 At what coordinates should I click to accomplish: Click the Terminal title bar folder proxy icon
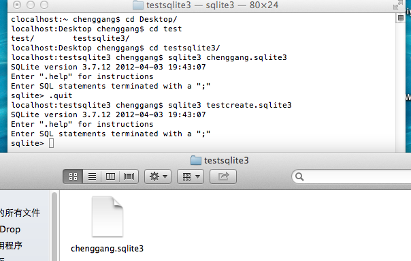pyautogui.click(x=138, y=5)
